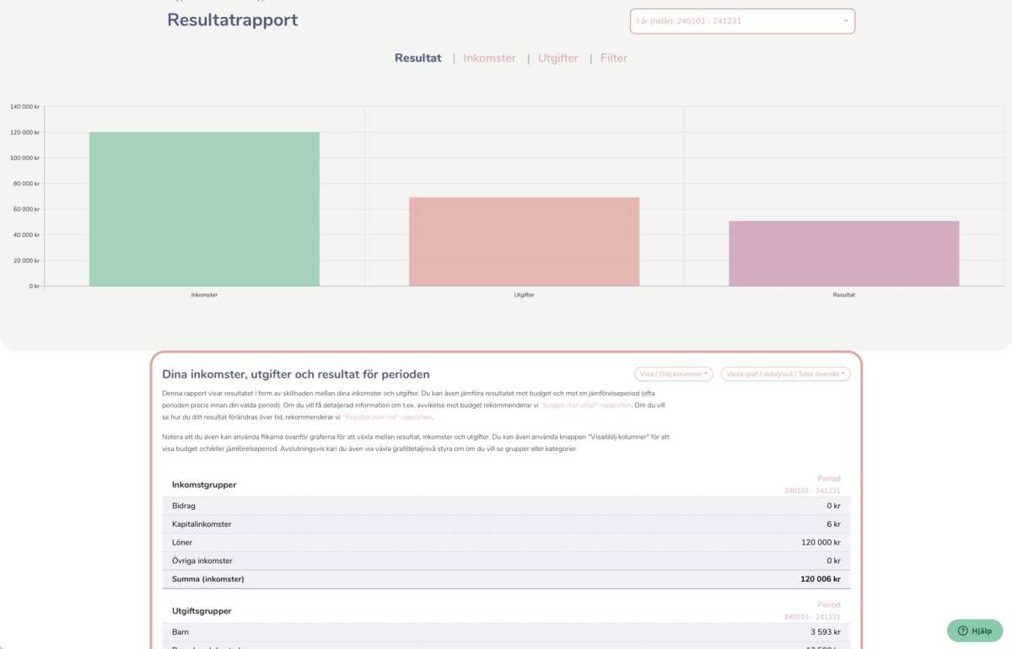Open the Växla graf / detaljnivå dropdown
The image size is (1012, 649).
[x=785, y=373]
